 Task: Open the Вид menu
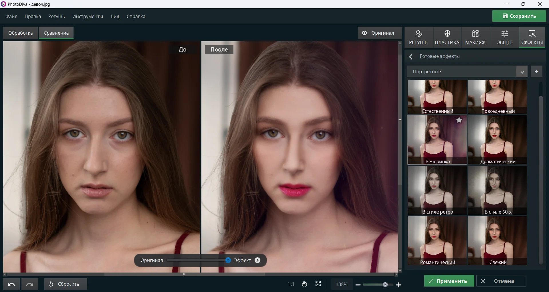[x=115, y=16]
